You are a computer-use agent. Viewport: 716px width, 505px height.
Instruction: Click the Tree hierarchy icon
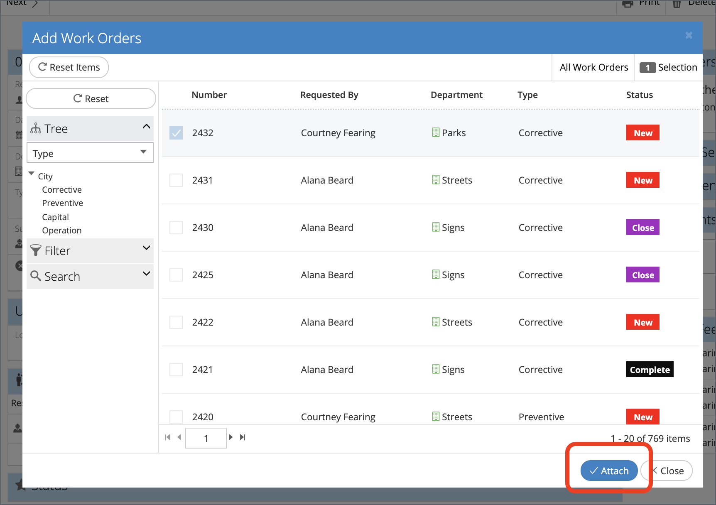pos(36,128)
